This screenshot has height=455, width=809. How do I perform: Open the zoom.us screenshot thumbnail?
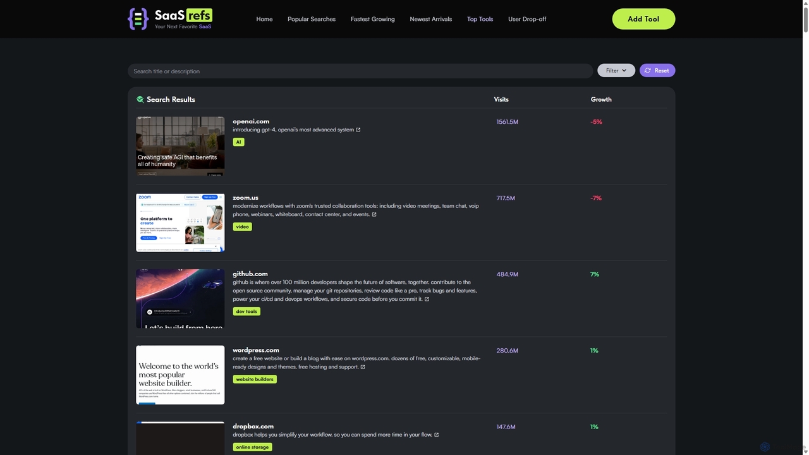[x=180, y=223]
